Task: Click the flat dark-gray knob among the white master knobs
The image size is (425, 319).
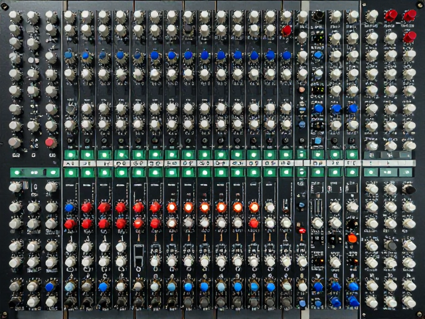Action: 391,245
